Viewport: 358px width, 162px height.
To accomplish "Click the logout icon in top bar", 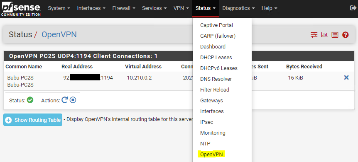I will [353, 8].
